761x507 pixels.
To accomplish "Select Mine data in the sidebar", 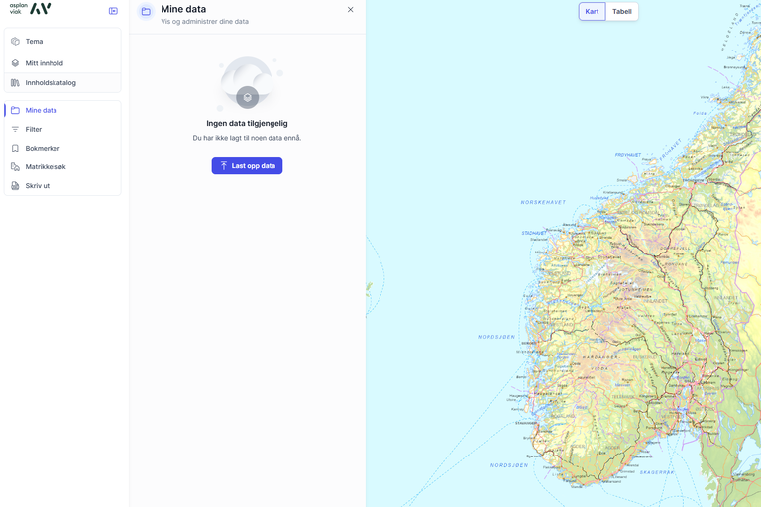I will pyautogui.click(x=41, y=111).
